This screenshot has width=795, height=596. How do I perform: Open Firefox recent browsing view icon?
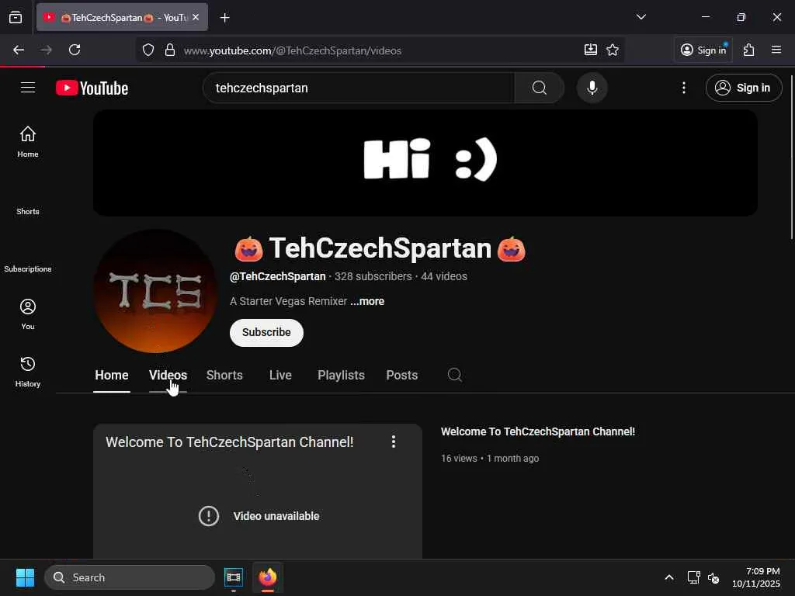click(x=16, y=17)
